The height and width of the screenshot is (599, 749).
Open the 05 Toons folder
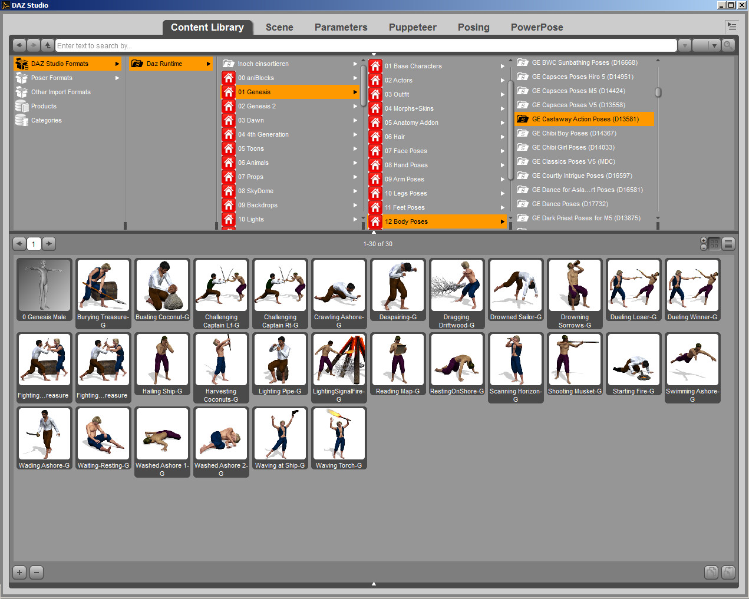(x=290, y=148)
